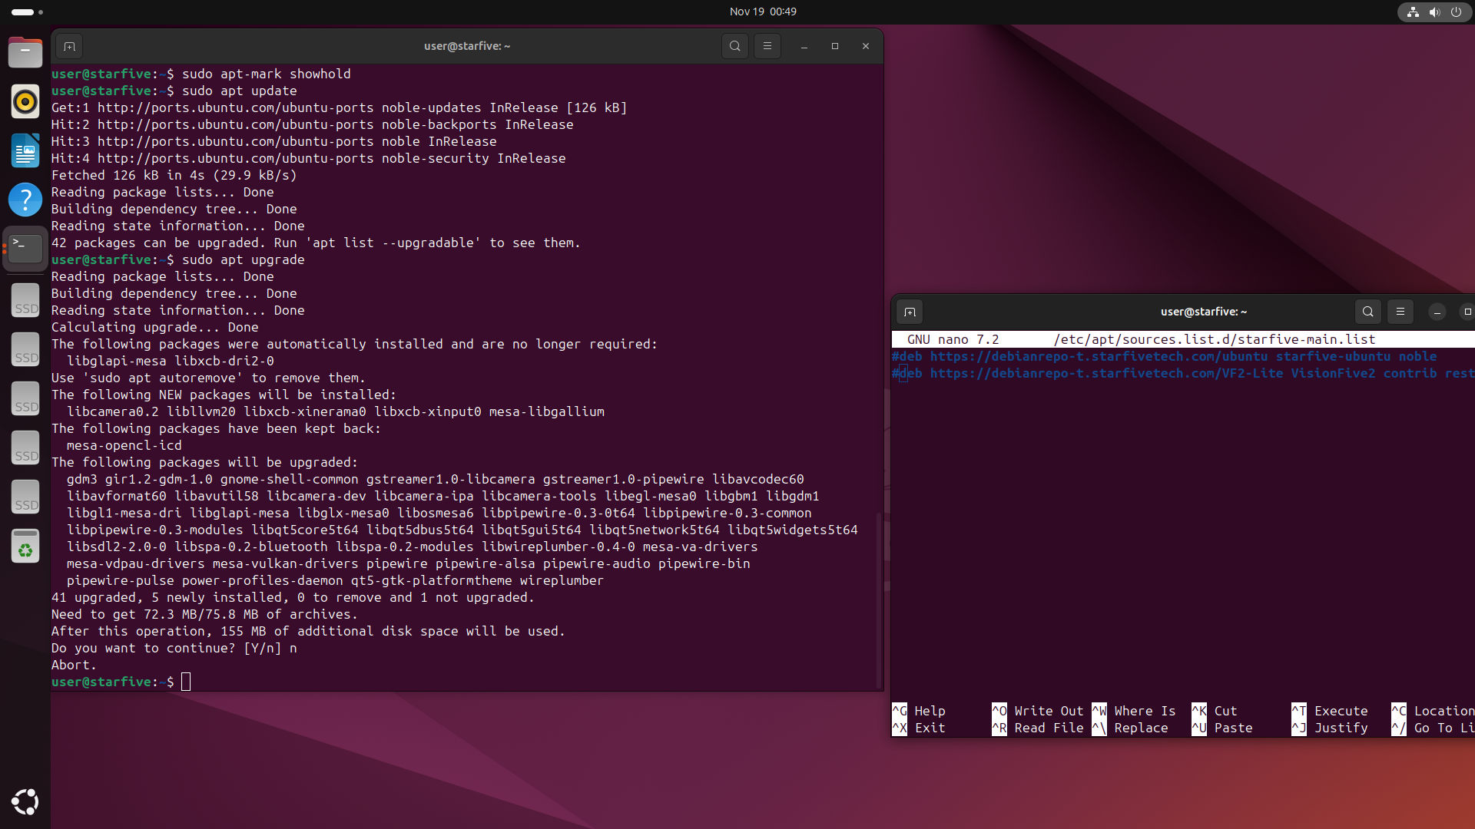This screenshot has height=829, width=1475.
Task: Click the first SSD drive in the dock
Action: (x=25, y=300)
